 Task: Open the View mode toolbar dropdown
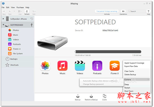click(20, 11)
